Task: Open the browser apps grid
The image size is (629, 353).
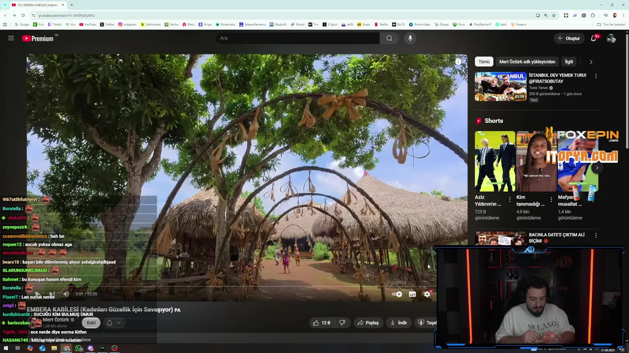Action: pyautogui.click(x=5, y=24)
